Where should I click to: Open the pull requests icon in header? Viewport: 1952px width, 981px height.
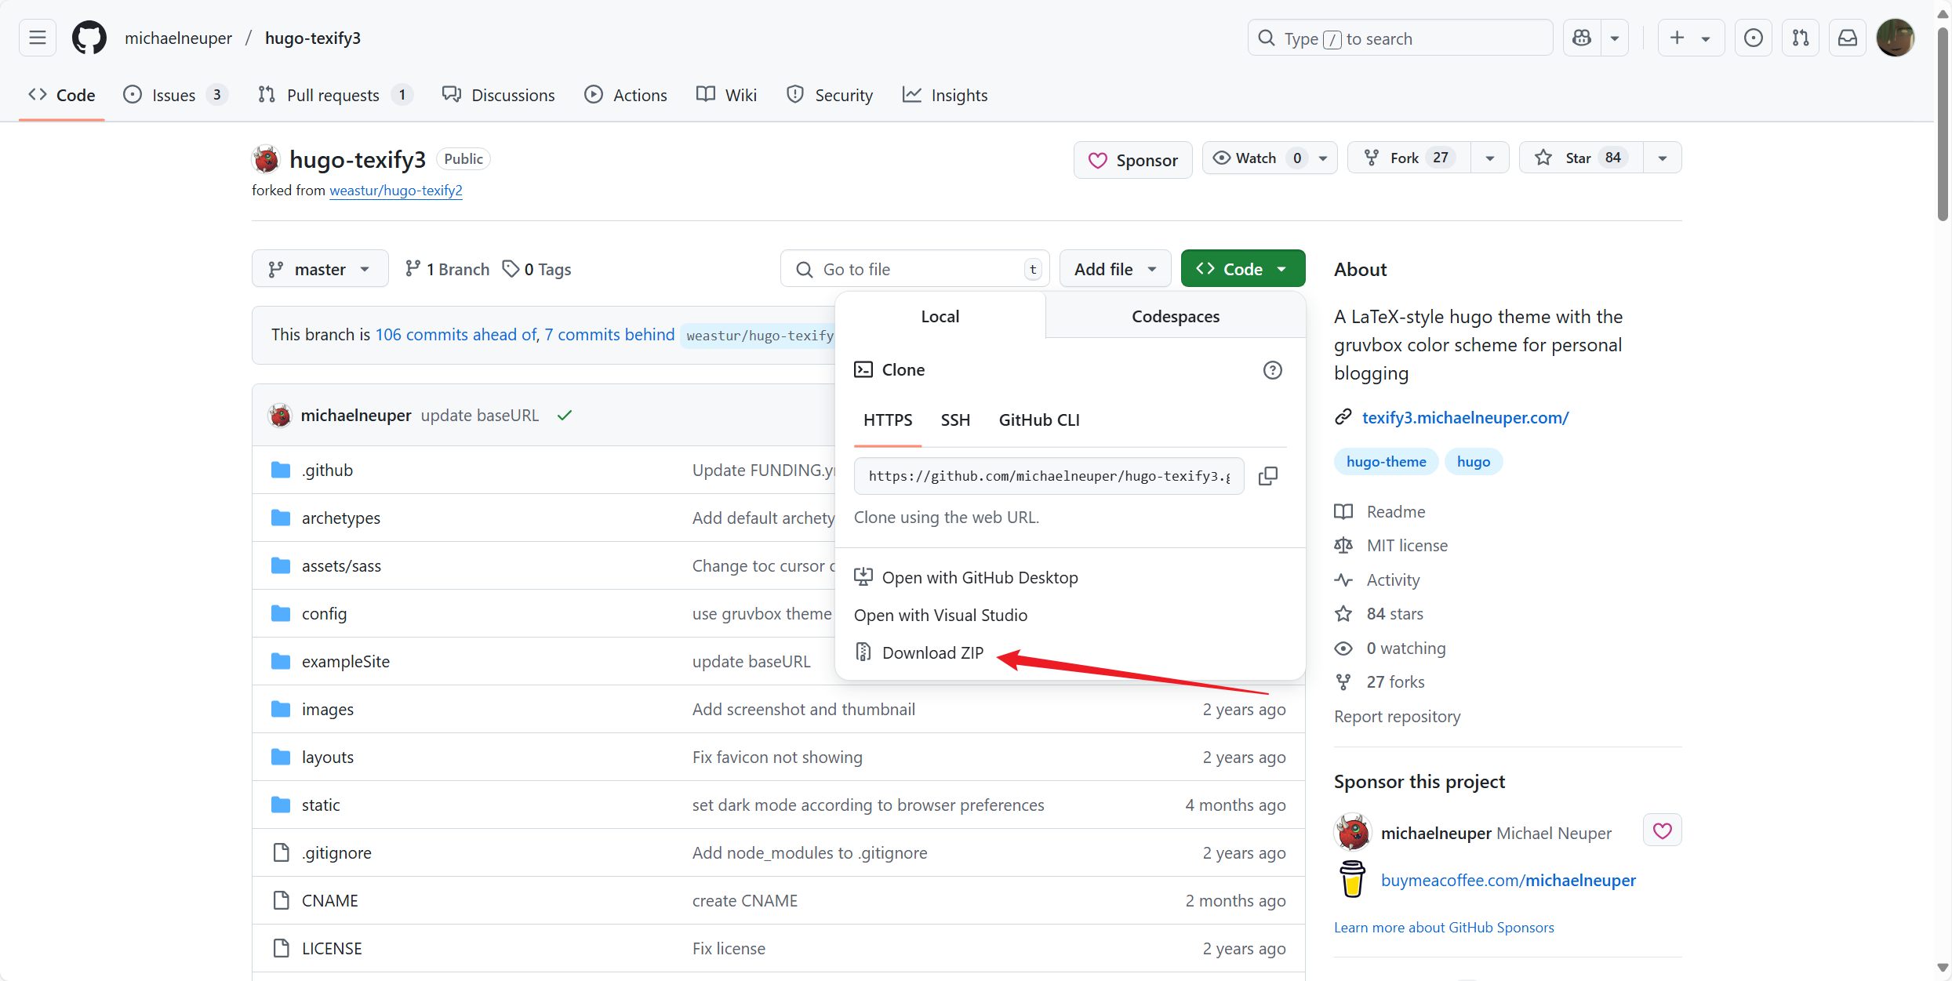(x=1801, y=38)
